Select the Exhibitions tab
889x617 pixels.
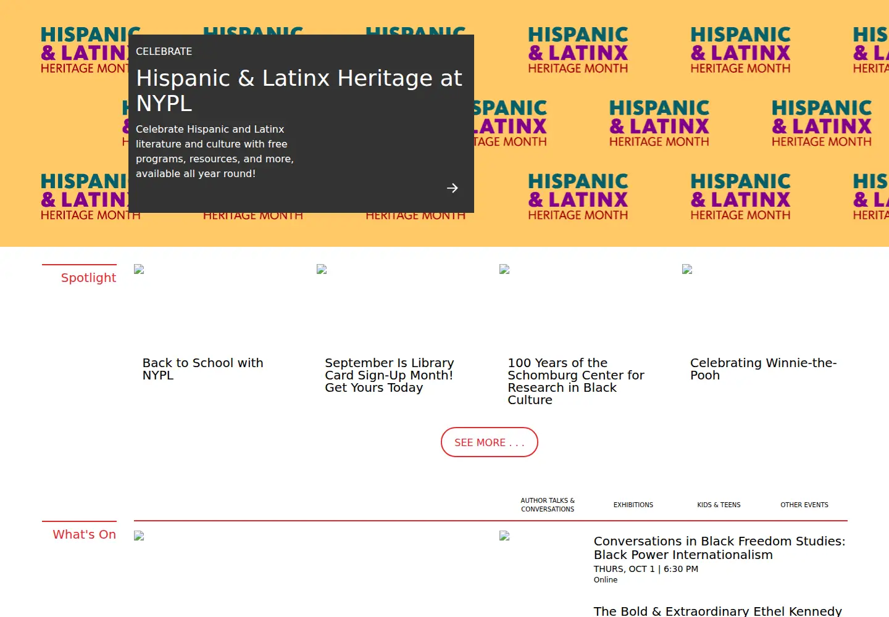(633, 505)
